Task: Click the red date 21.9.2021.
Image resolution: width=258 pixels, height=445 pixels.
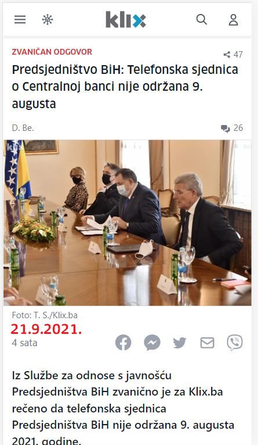Action: (x=46, y=329)
